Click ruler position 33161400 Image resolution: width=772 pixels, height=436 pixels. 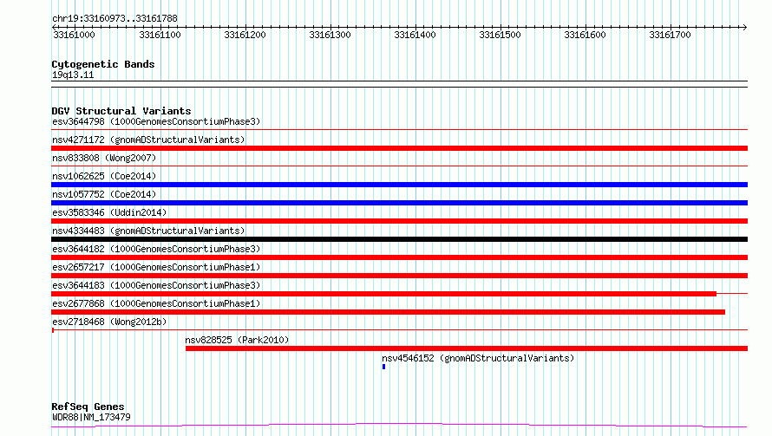pyautogui.click(x=415, y=35)
